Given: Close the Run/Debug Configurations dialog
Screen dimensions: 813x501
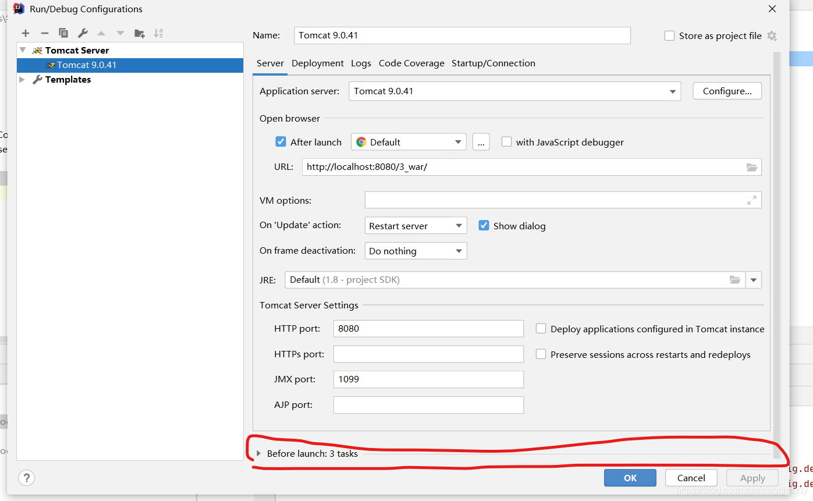Looking at the screenshot, I should pos(772,9).
